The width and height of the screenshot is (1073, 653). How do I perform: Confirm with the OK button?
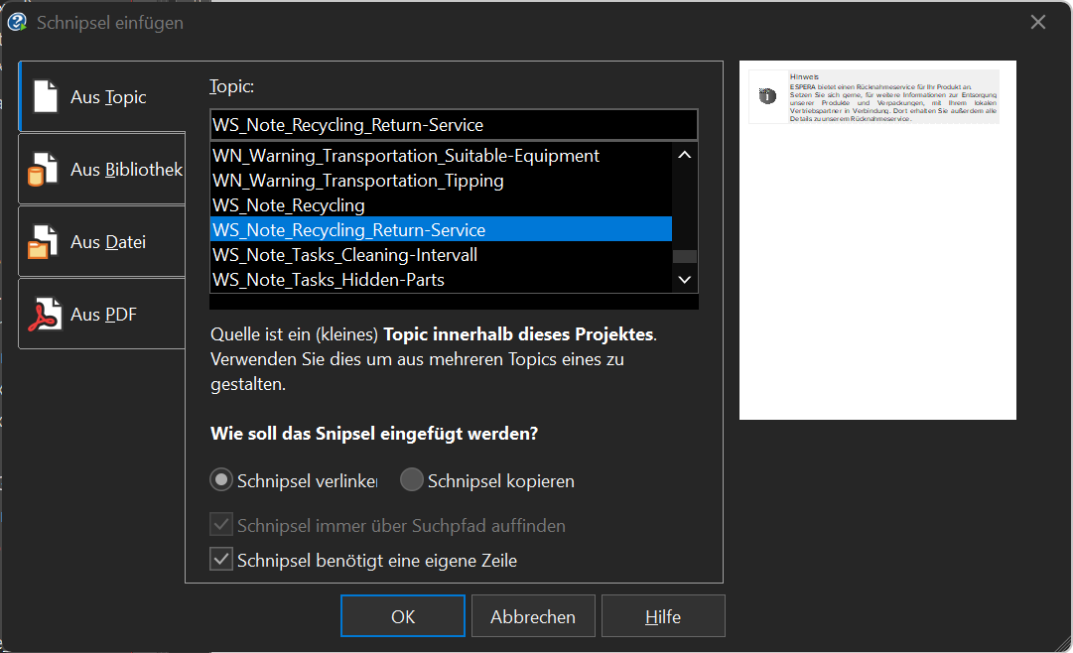[x=402, y=616]
